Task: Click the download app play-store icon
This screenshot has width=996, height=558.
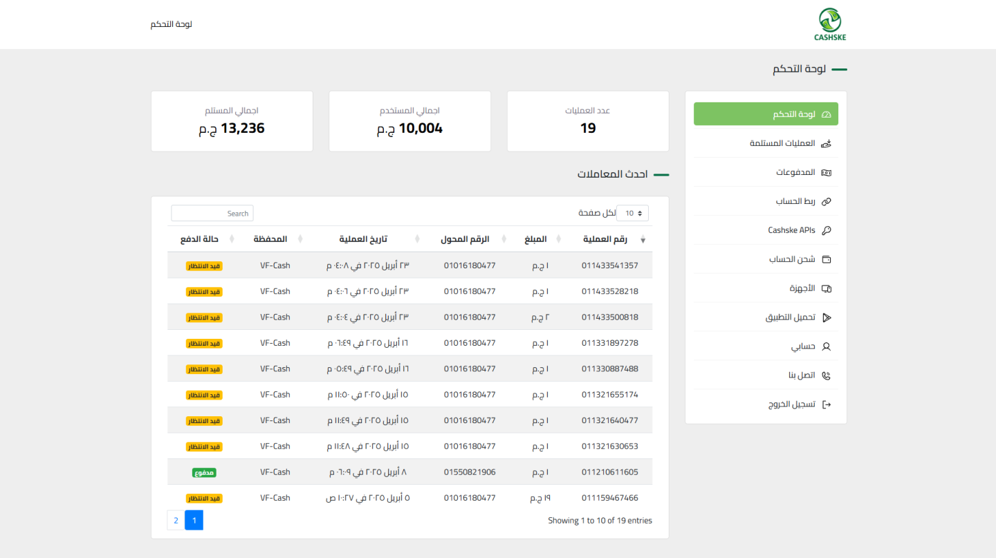Action: point(826,317)
